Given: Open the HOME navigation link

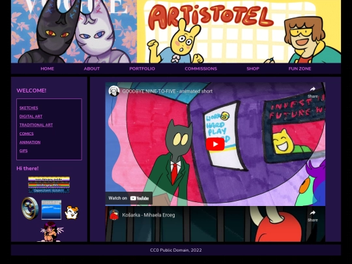Looking at the screenshot, I should click(x=47, y=68).
